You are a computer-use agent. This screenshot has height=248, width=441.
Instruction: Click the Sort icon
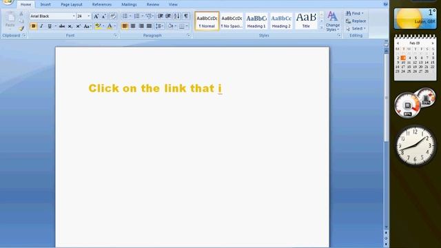176,17
